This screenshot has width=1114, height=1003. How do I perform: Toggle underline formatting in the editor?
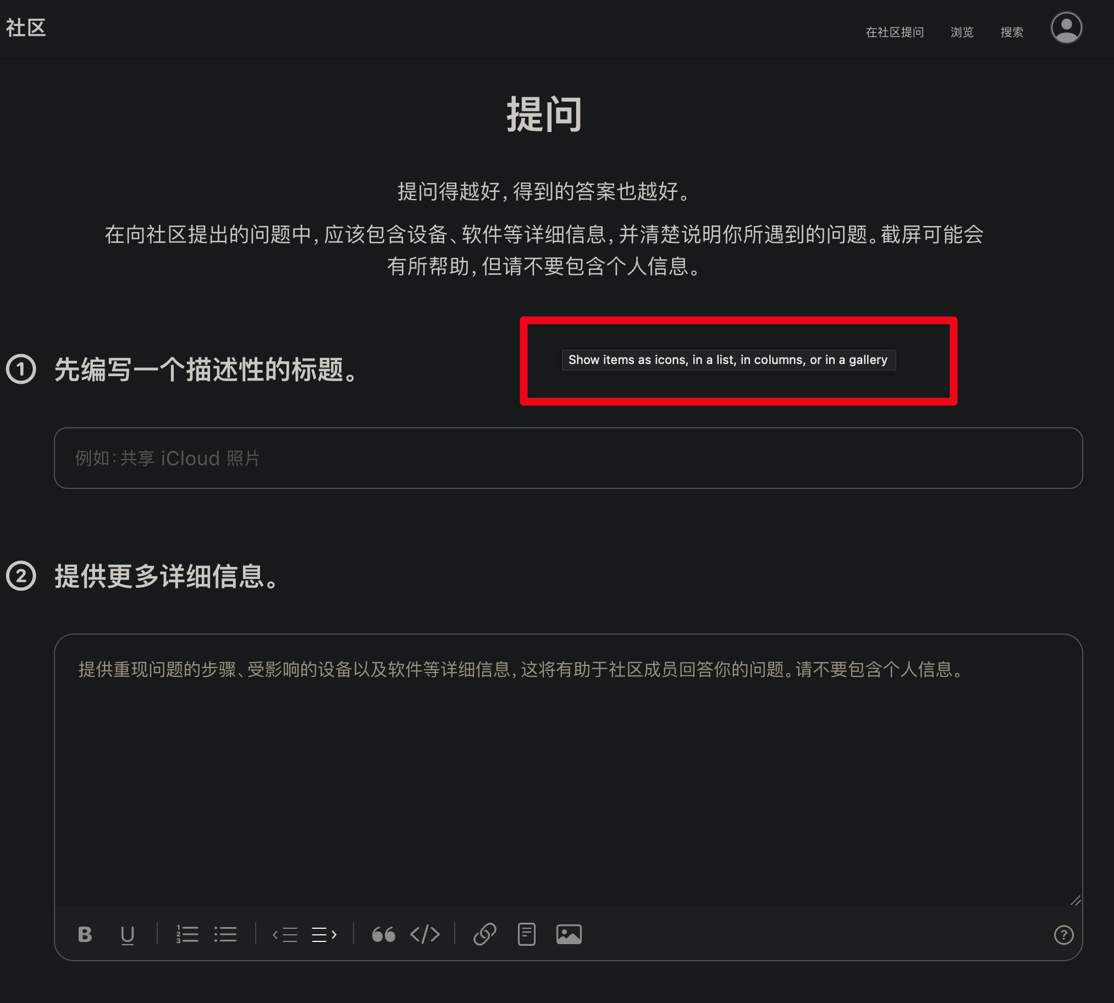pos(127,934)
